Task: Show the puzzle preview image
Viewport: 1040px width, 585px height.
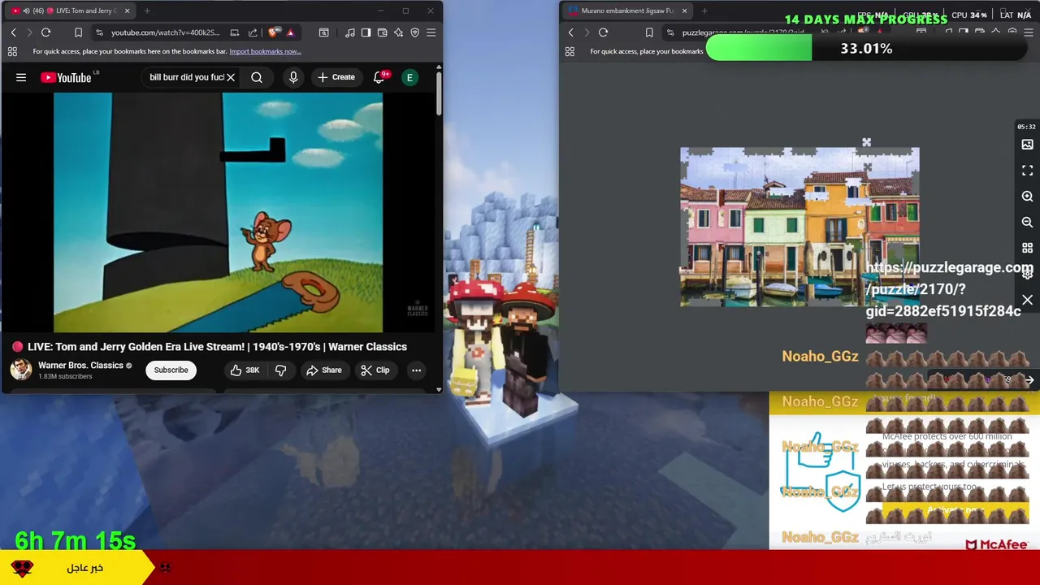Action: pyautogui.click(x=1027, y=145)
